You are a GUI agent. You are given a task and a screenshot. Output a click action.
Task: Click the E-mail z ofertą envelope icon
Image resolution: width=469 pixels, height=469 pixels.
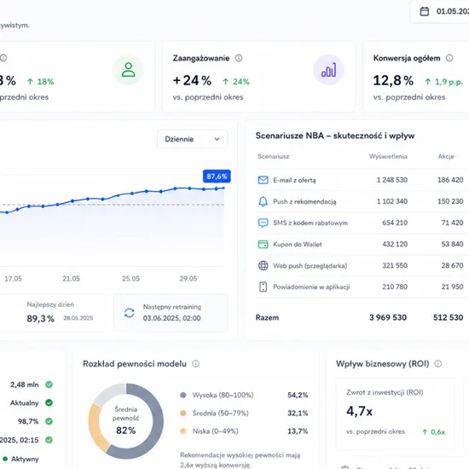[x=263, y=180]
